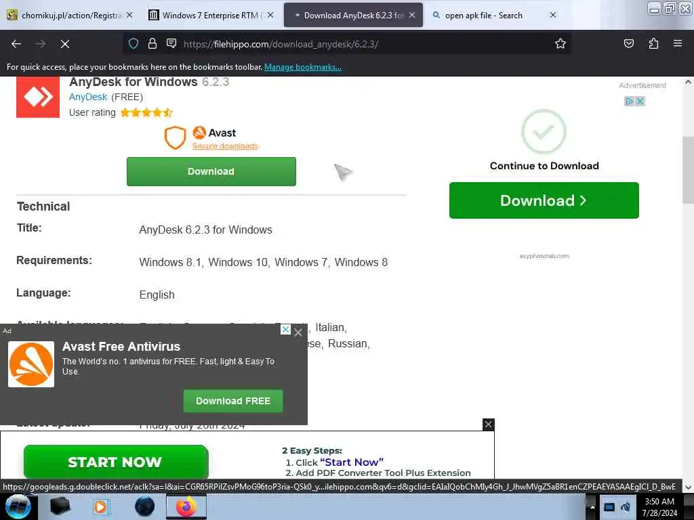Screen dimensions: 694x520
Task: Open the Windows Start button
Action: click(18, 506)
